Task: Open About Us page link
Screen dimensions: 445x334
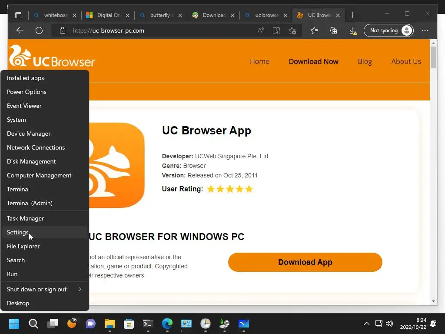Action: click(406, 61)
